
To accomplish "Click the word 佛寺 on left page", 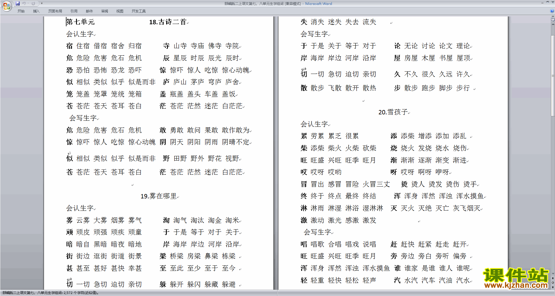I will pyautogui.click(x=215, y=46).
